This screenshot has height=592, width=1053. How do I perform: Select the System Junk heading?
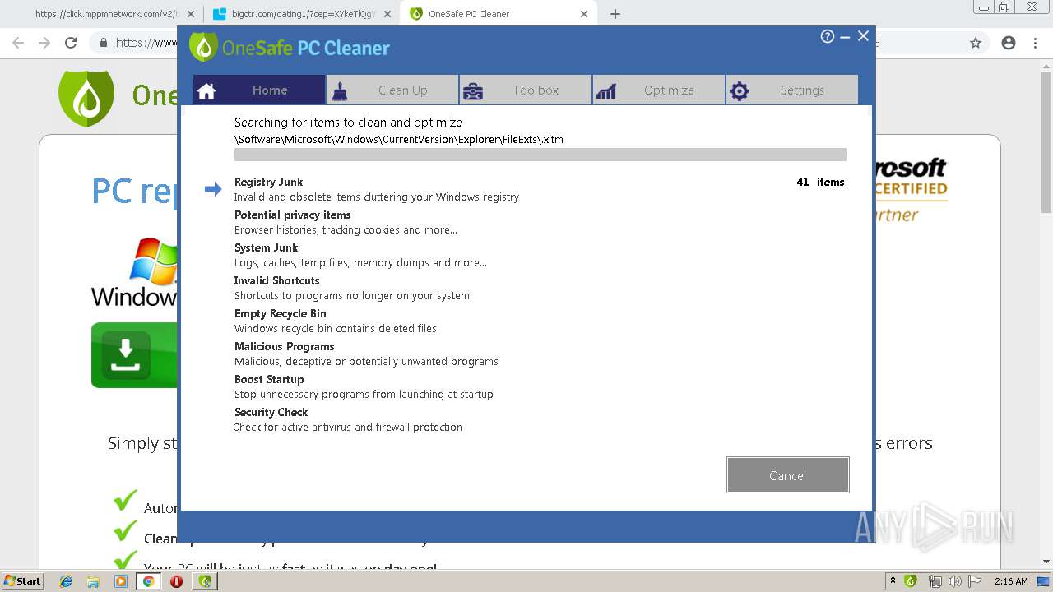tap(266, 247)
